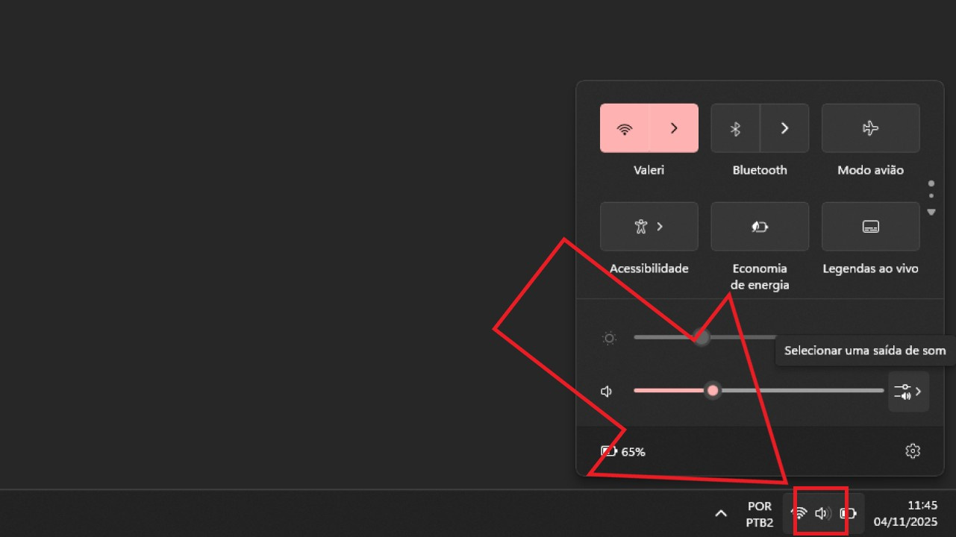Open all settings gear icon
The width and height of the screenshot is (956, 537).
[x=913, y=451]
